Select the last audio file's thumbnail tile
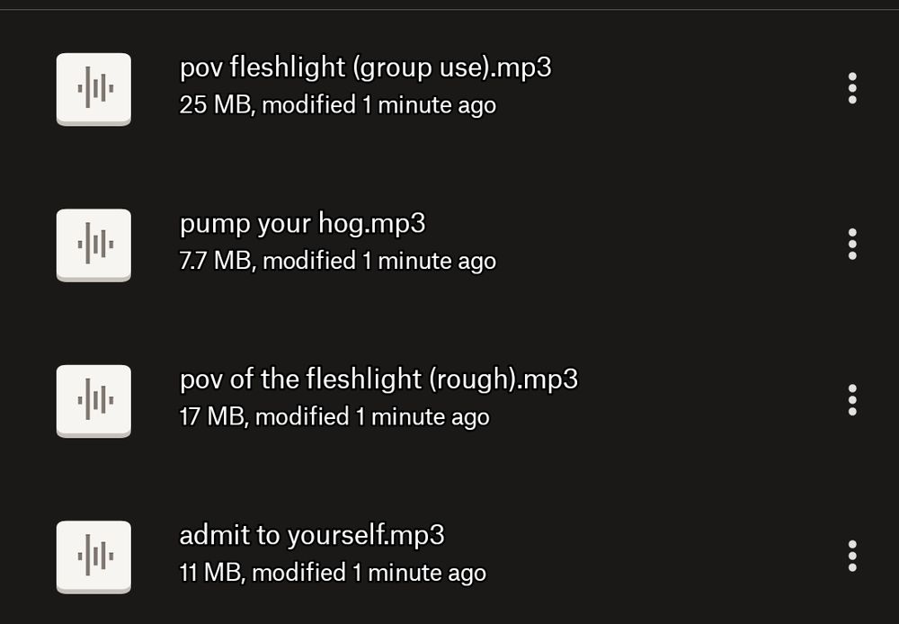899x624 pixels. [94, 557]
